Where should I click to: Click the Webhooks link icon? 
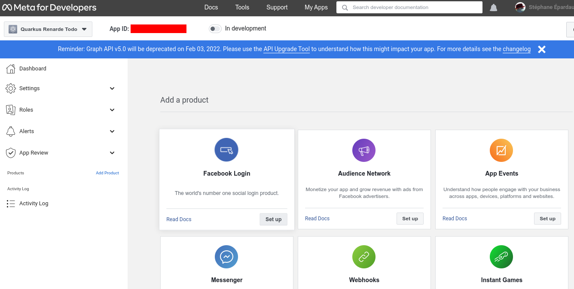tap(364, 257)
